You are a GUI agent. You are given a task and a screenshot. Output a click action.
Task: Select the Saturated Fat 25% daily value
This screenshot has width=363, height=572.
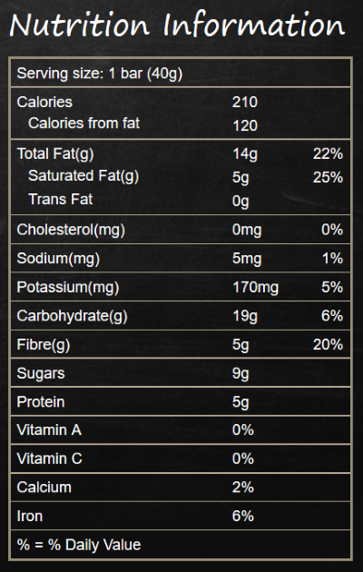coord(328,177)
